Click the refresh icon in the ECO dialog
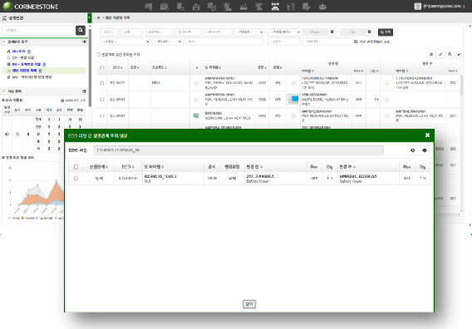Viewport: 472px width, 329px height. (x=413, y=150)
